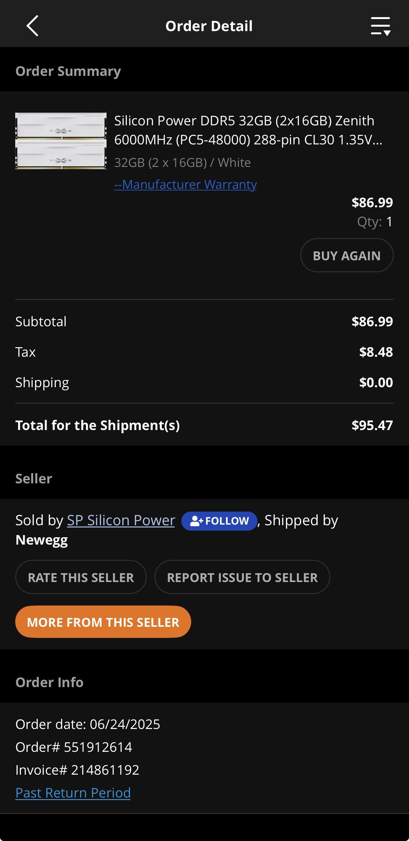Tap the Order Detail page title

[x=209, y=26]
